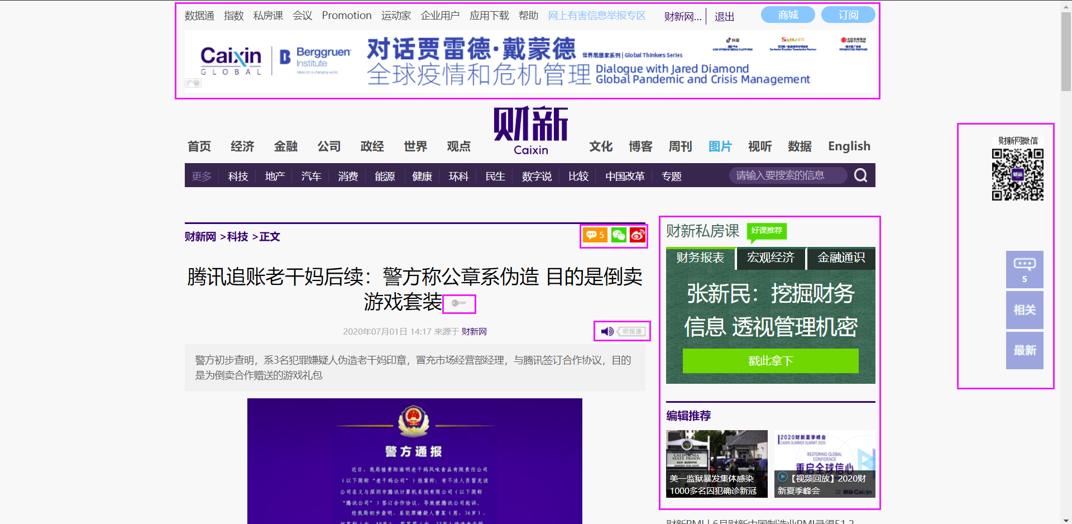
Task: Open the prison outbreak thumbnail 美一监狱暴发集体感染
Action: 717,464
